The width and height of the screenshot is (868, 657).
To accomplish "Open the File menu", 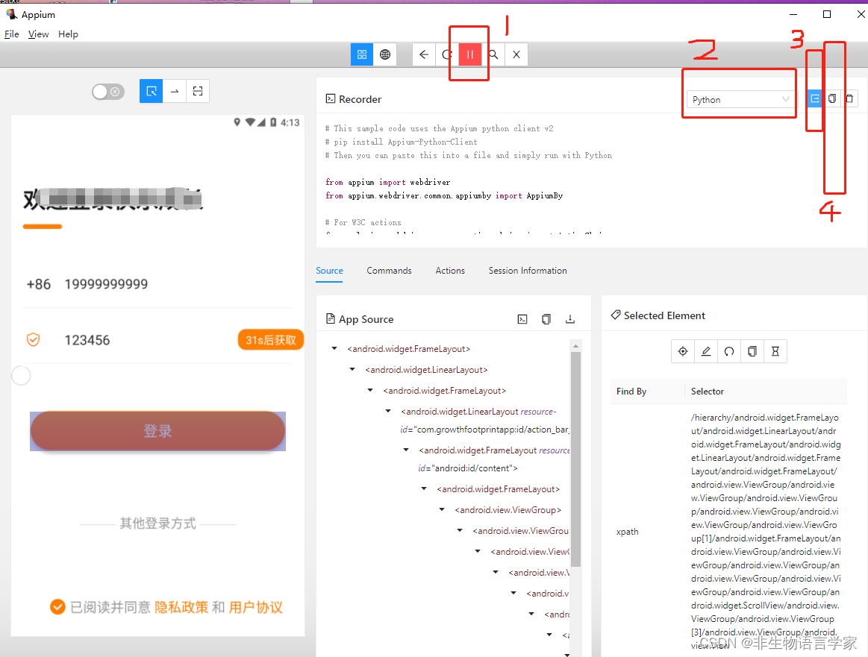I will tap(12, 34).
